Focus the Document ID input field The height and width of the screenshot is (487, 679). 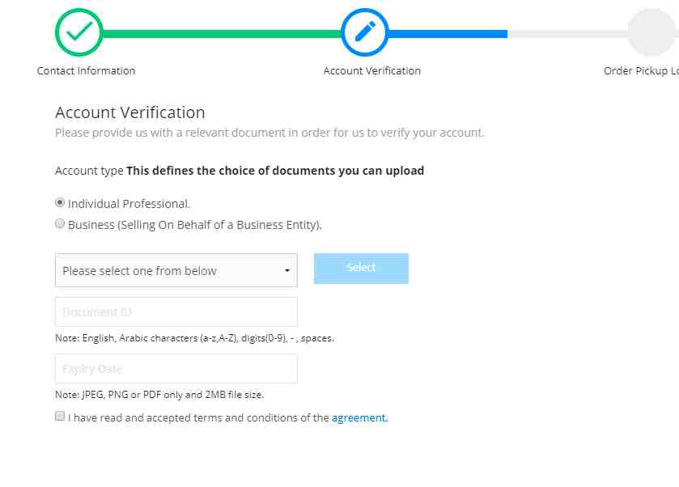pos(176,312)
